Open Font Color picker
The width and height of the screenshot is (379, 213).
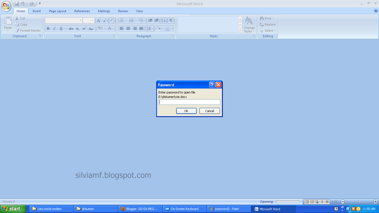pos(114,29)
